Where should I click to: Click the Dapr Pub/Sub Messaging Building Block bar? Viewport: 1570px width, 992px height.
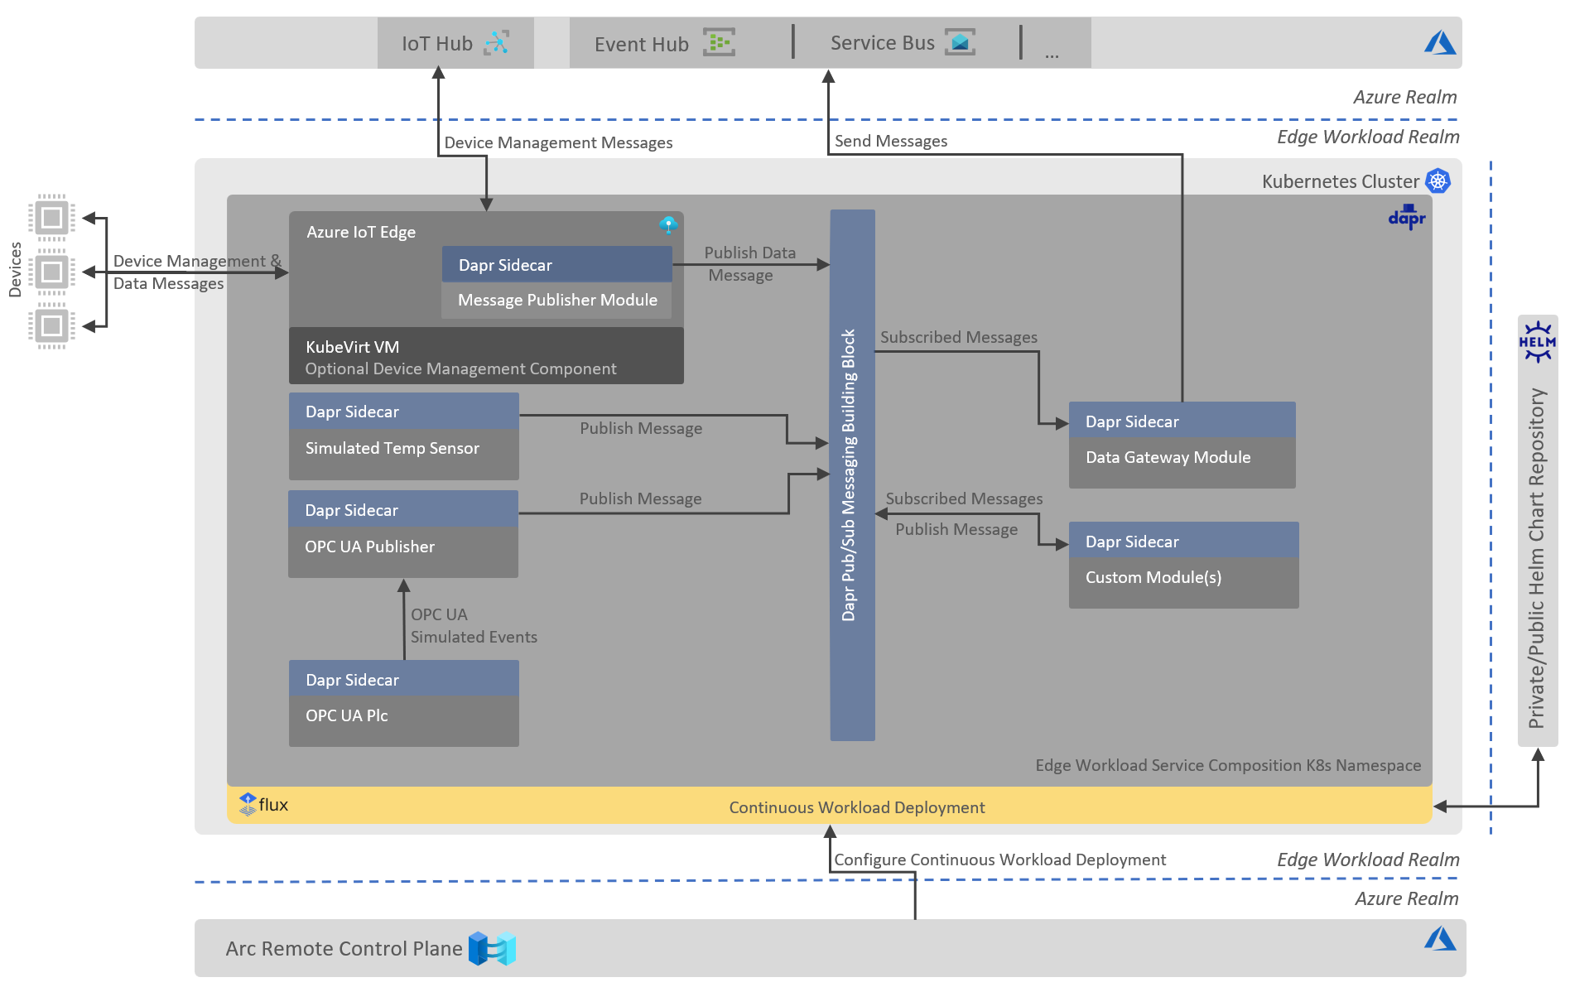(x=853, y=475)
